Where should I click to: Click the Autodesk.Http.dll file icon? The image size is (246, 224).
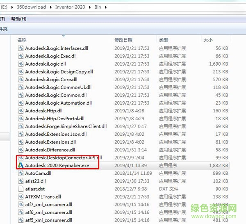(x=21, y=111)
